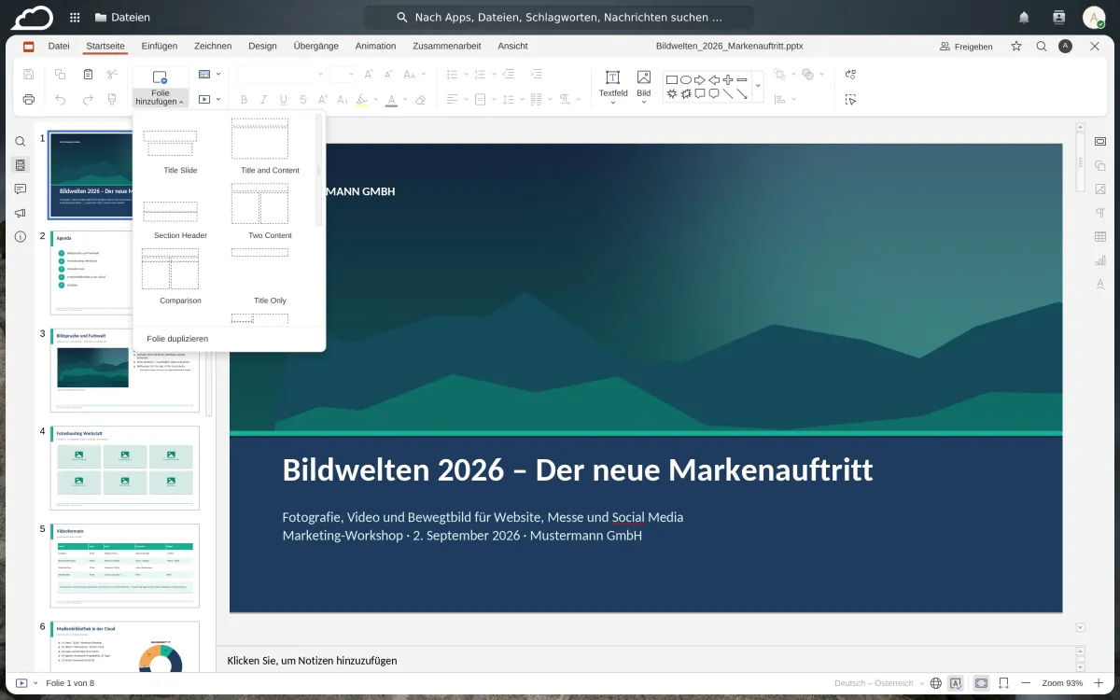The width and height of the screenshot is (1120, 700).
Task: Open the Datei menu tab
Action: [x=59, y=46]
